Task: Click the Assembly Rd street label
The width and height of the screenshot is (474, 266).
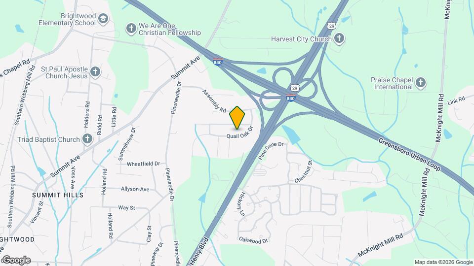Action: pos(214,101)
